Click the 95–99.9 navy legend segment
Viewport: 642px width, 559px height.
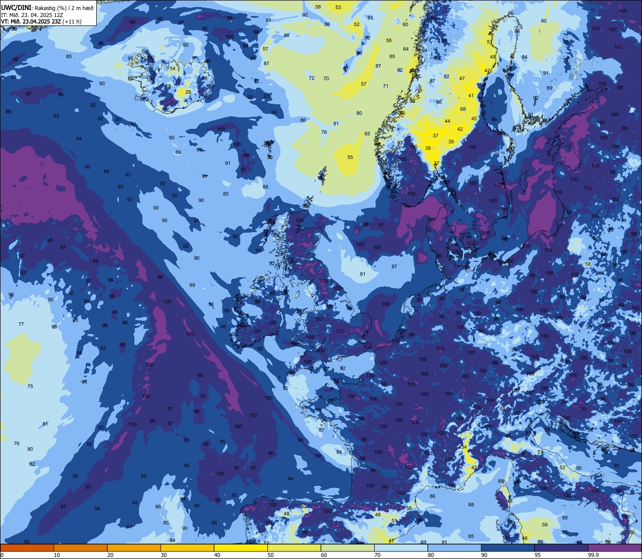point(561,547)
